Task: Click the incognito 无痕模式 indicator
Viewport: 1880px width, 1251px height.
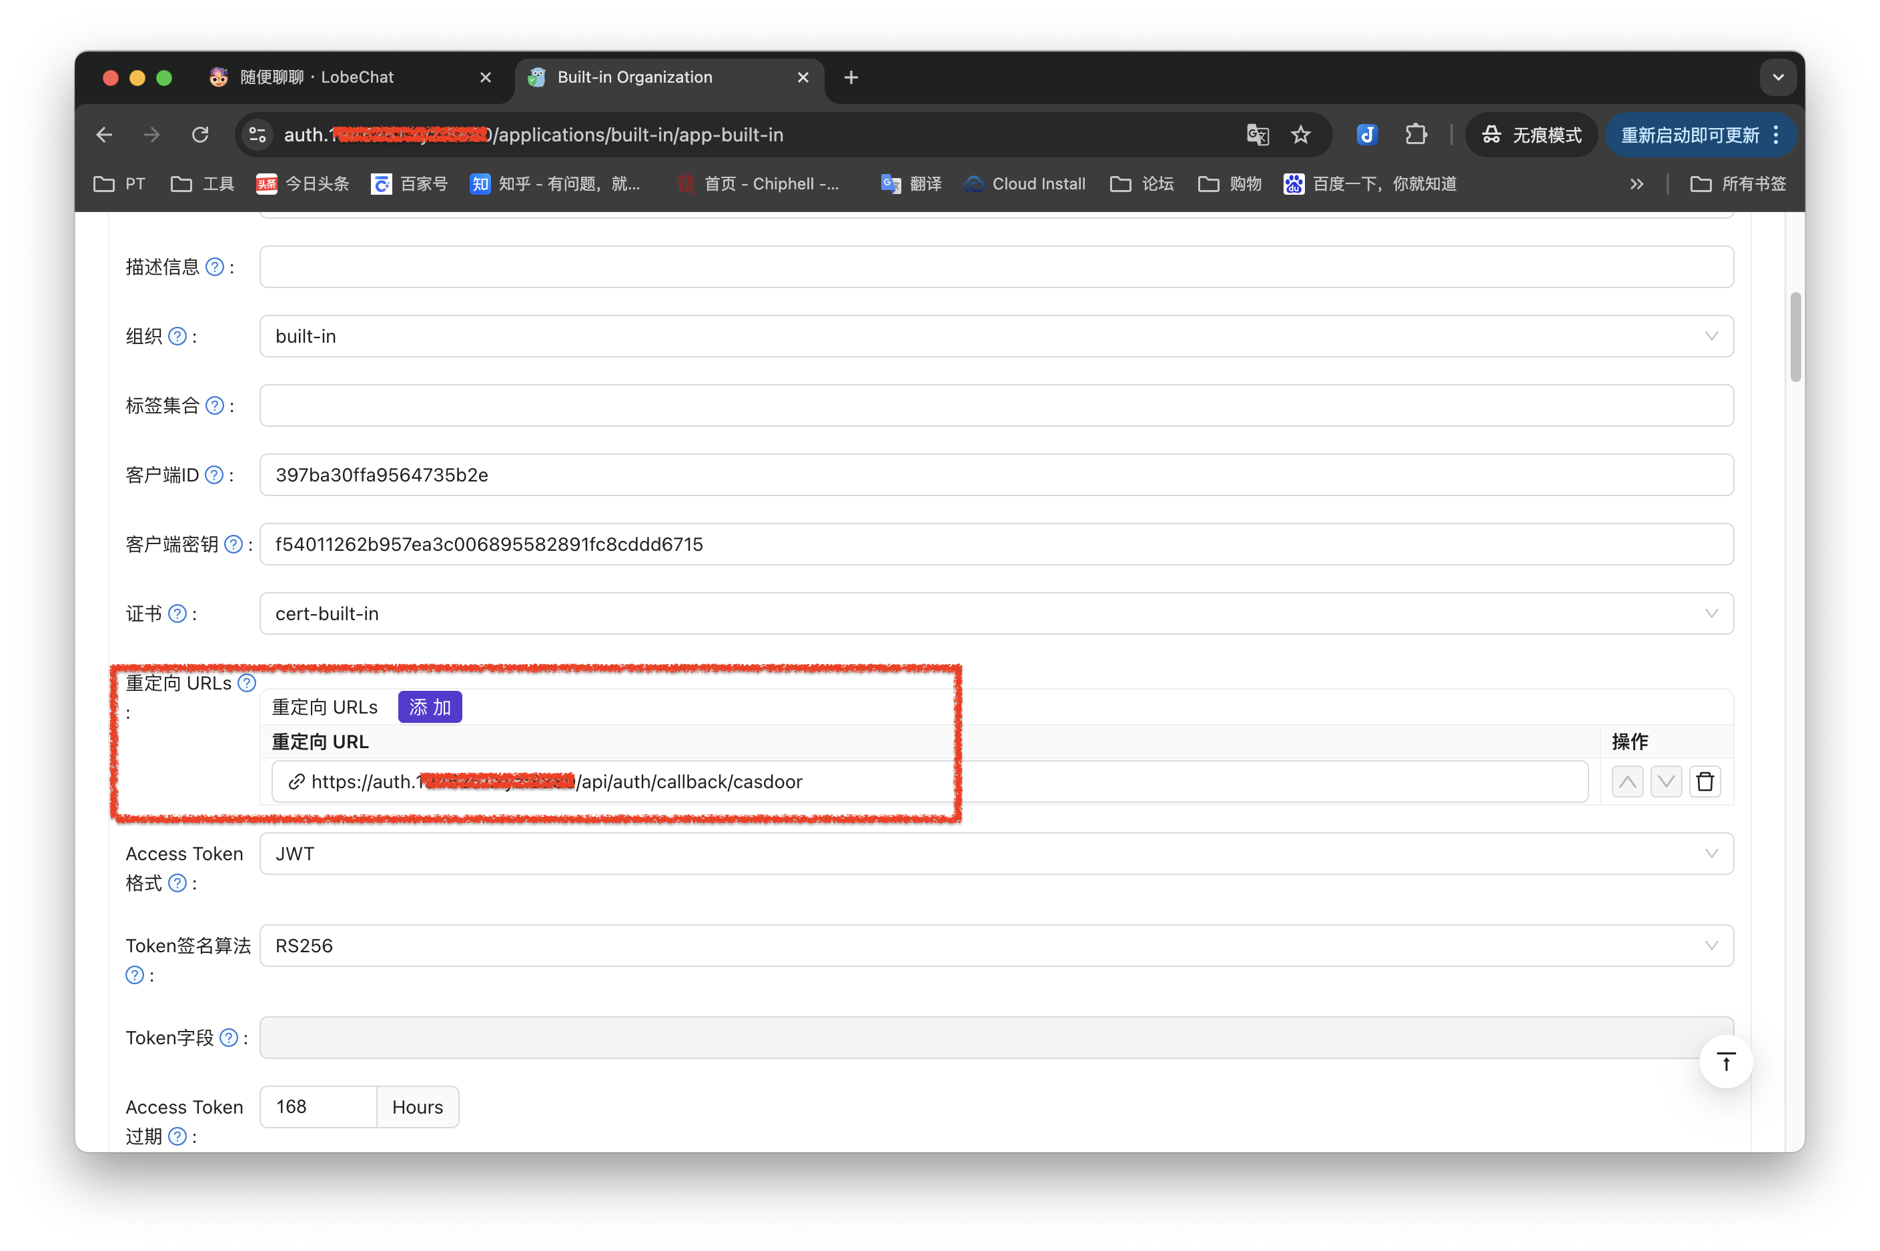Action: (x=1531, y=135)
